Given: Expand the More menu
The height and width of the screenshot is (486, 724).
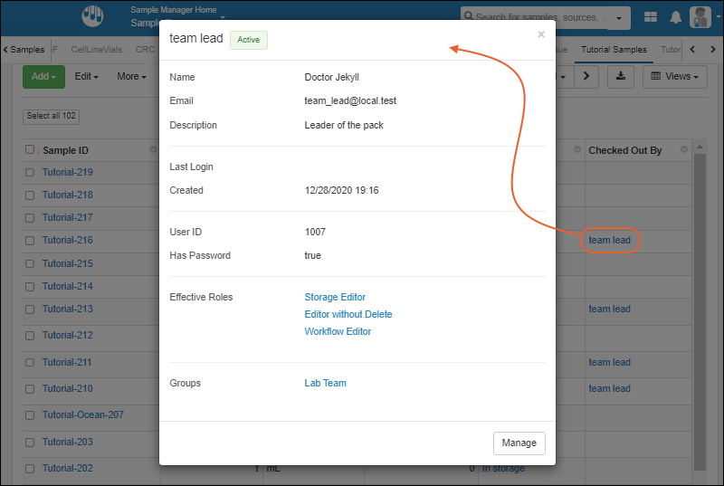Looking at the screenshot, I should [131, 77].
